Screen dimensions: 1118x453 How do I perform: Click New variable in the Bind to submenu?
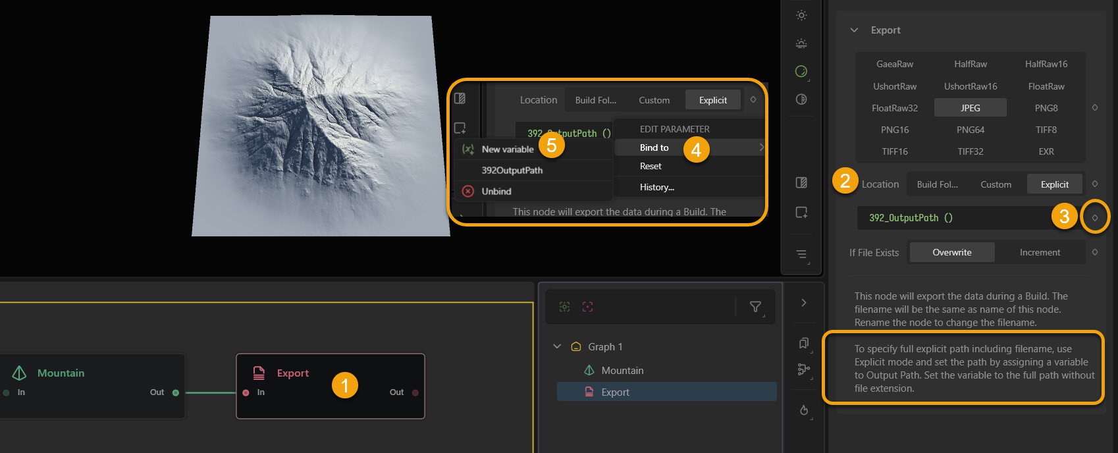(x=507, y=149)
